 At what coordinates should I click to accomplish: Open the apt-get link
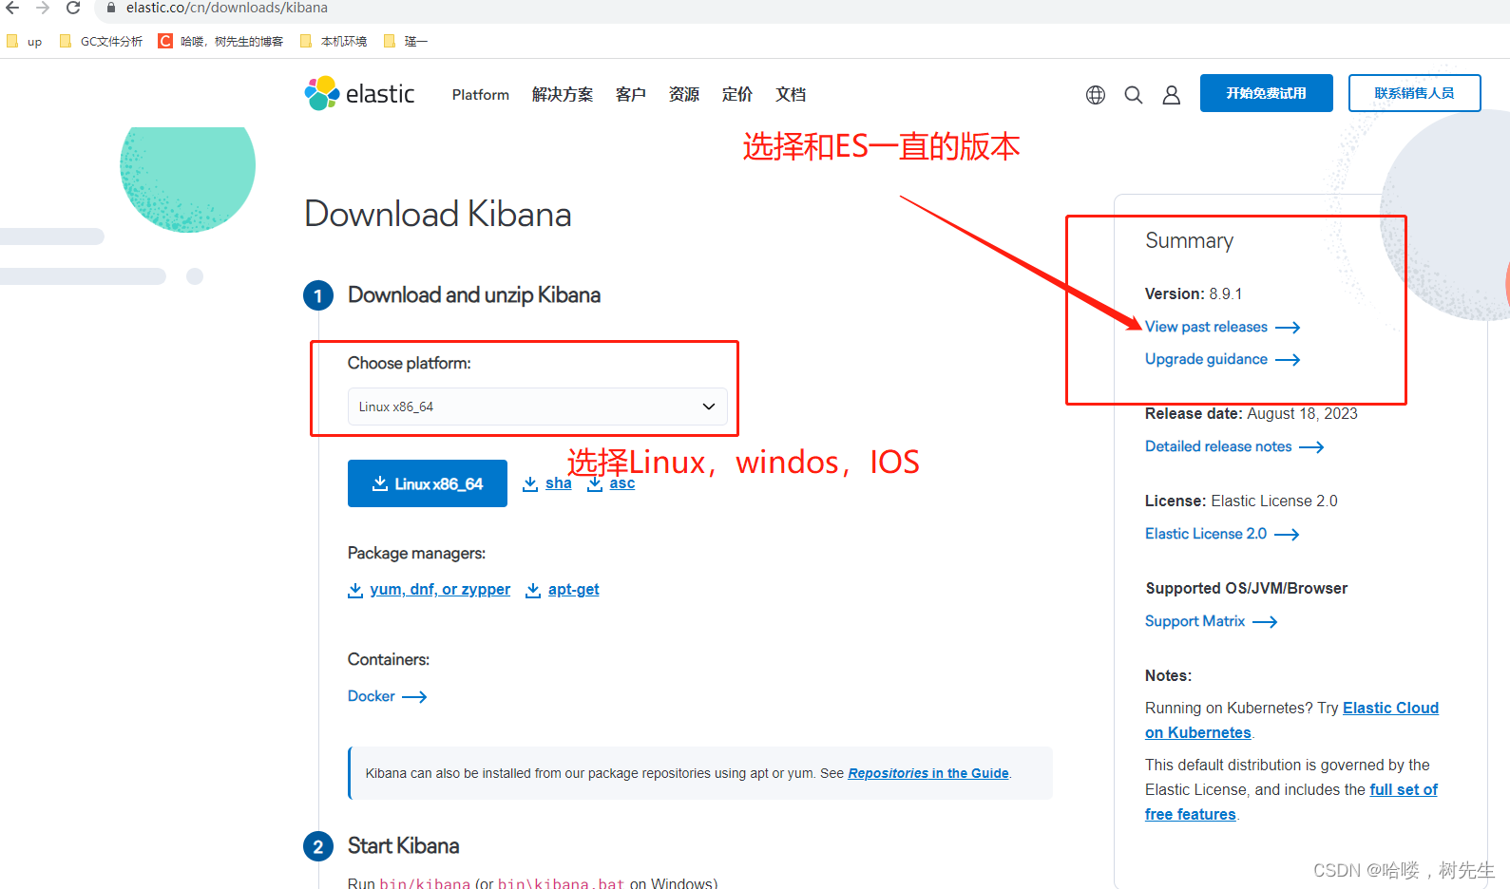point(574,590)
